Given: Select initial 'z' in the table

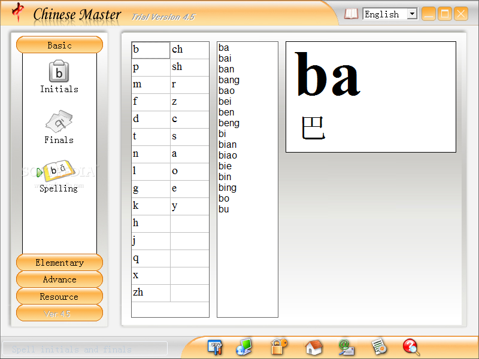Looking at the screenshot, I should point(190,102).
